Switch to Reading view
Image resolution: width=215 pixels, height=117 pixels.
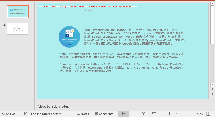click(x=144, y=114)
